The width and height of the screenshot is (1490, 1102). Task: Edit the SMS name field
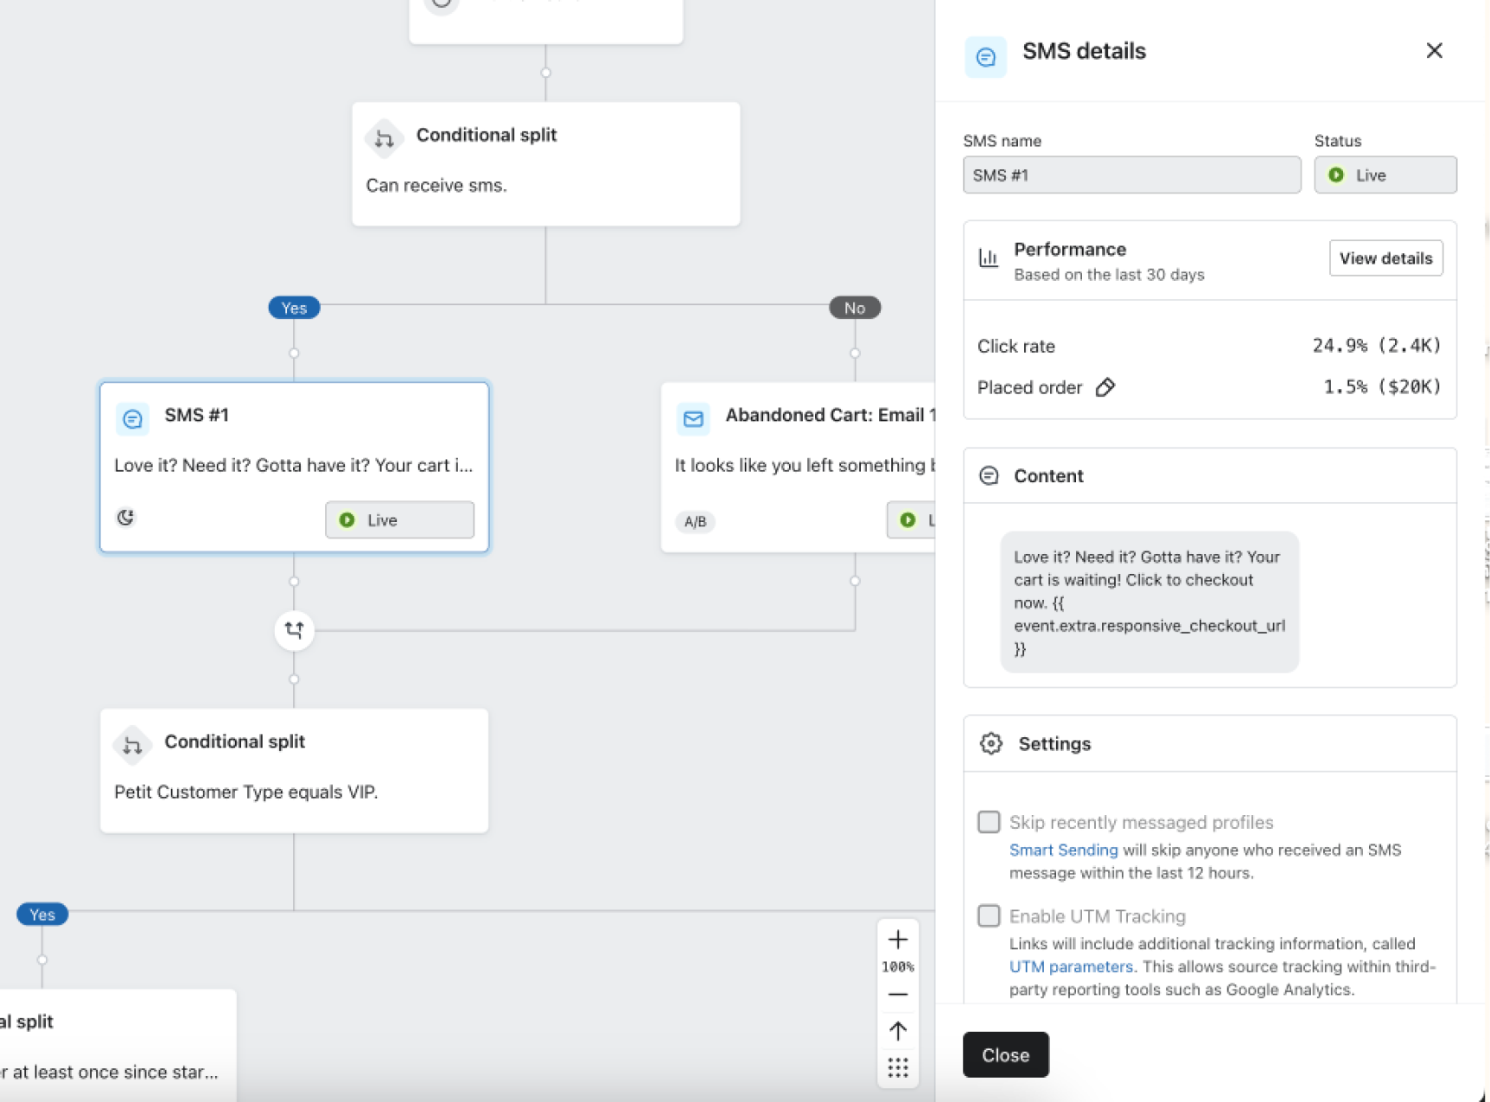coord(1131,175)
